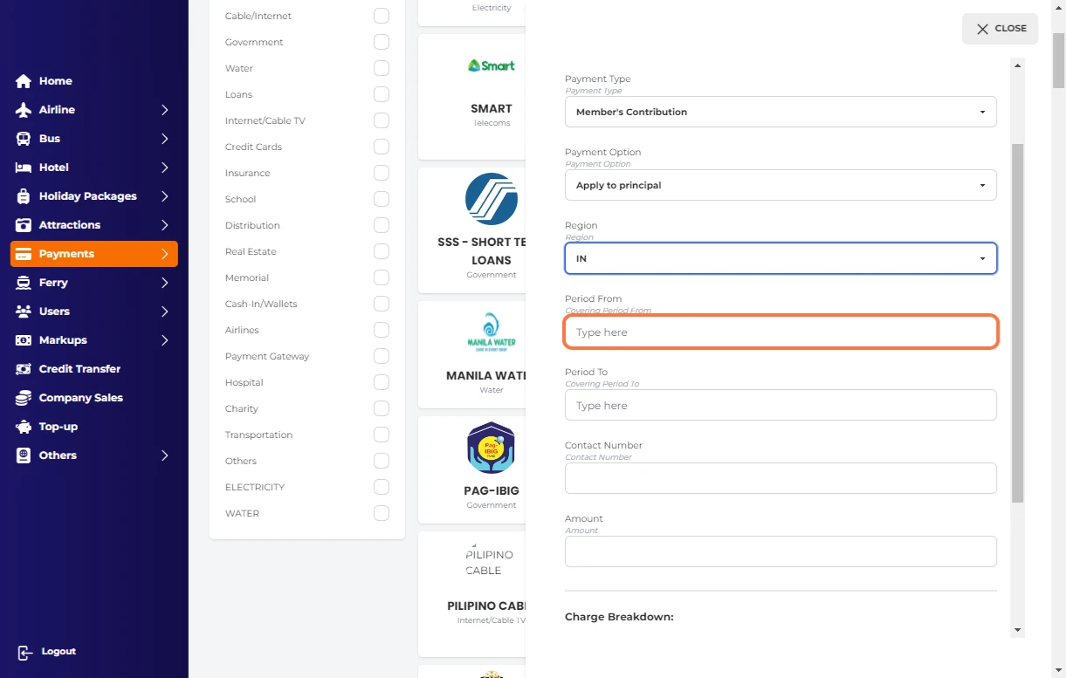Click the Top-up piggy bank icon
The width and height of the screenshot is (1066, 678).
(24, 427)
